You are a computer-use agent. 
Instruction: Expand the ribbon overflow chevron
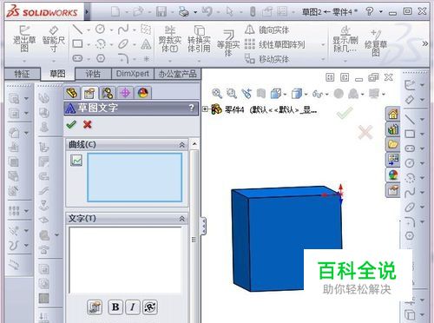tap(425, 44)
